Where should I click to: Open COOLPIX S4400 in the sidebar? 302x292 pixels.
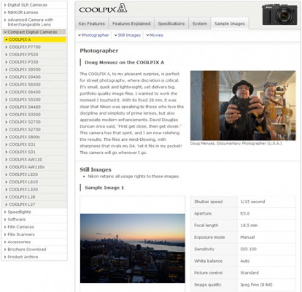[x=35, y=107]
